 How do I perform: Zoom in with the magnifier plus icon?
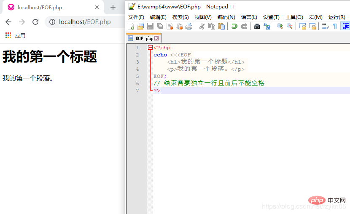[x=280, y=26]
